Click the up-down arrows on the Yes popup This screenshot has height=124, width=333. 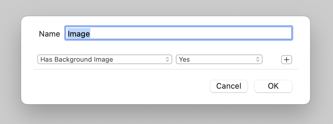point(258,59)
